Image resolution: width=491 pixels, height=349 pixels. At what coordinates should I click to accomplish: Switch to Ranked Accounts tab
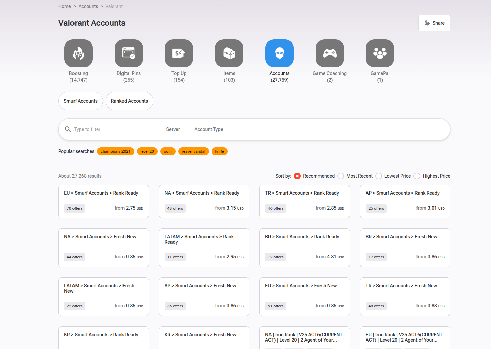click(129, 101)
